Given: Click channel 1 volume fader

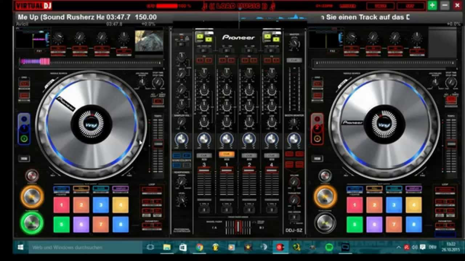Looking at the screenshot, I should click(226, 170).
